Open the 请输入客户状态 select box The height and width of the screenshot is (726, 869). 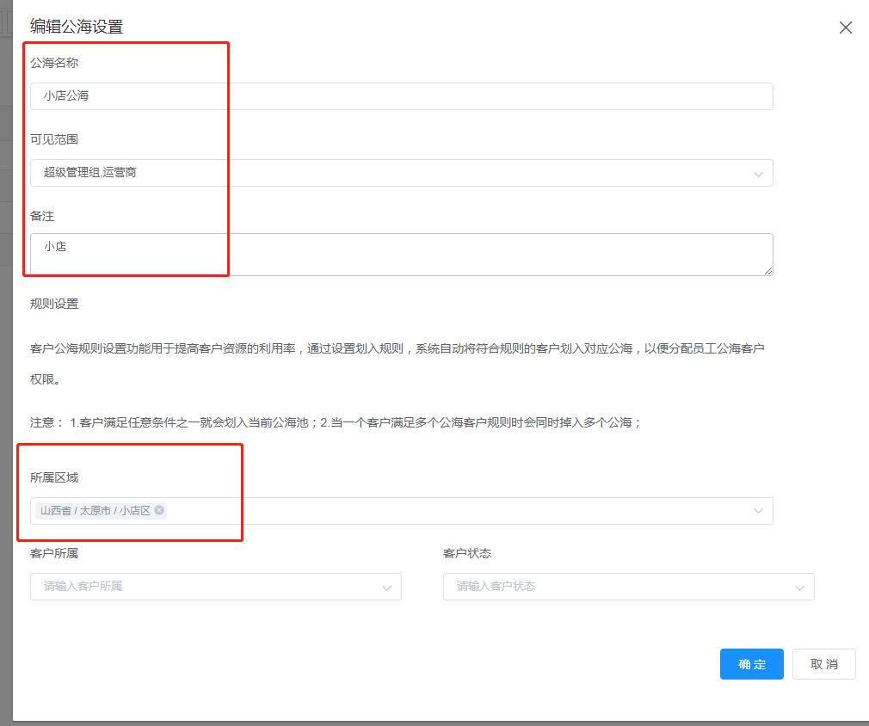(x=619, y=587)
